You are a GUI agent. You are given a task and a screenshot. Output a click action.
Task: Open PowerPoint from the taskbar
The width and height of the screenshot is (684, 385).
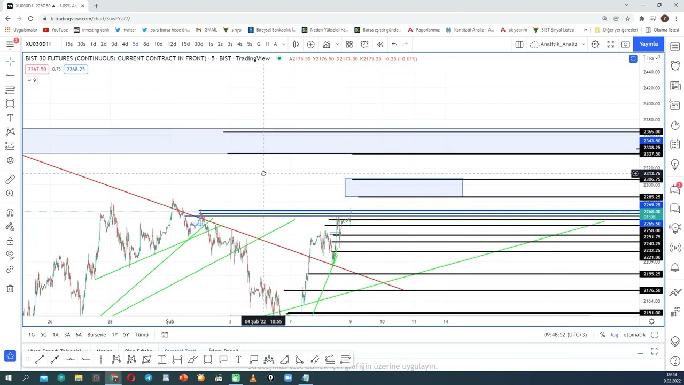[x=183, y=378]
